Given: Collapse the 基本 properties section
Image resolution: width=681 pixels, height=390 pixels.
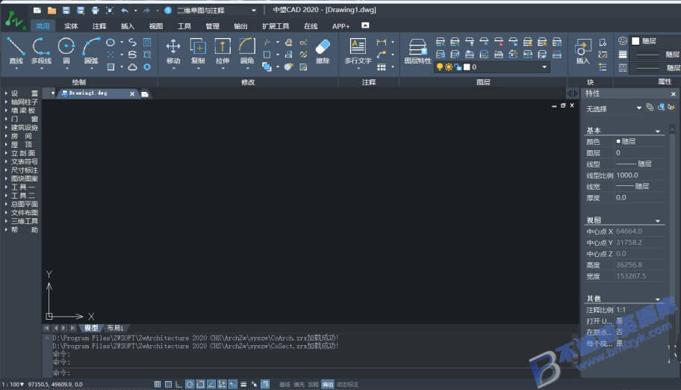Looking at the screenshot, I should [x=658, y=131].
